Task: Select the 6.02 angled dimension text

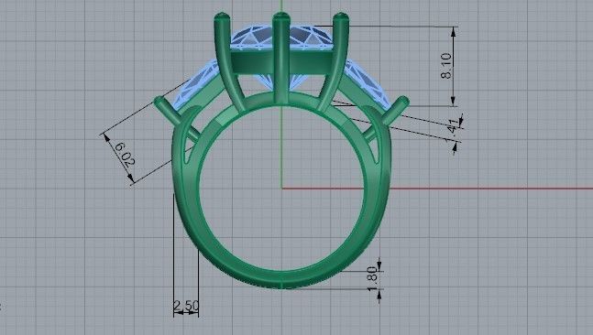Action: pyautogui.click(x=125, y=155)
